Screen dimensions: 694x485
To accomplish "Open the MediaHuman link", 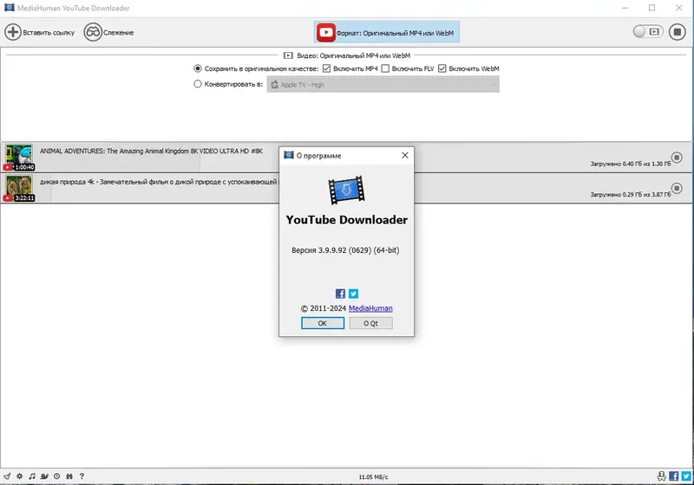I will [370, 308].
